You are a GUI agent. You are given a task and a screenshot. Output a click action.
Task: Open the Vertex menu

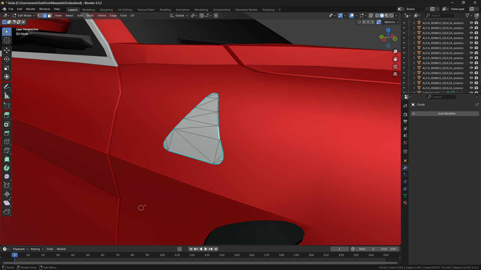click(x=102, y=16)
